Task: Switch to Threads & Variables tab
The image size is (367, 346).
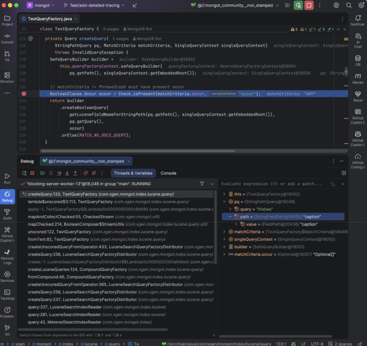Action: [x=133, y=173]
